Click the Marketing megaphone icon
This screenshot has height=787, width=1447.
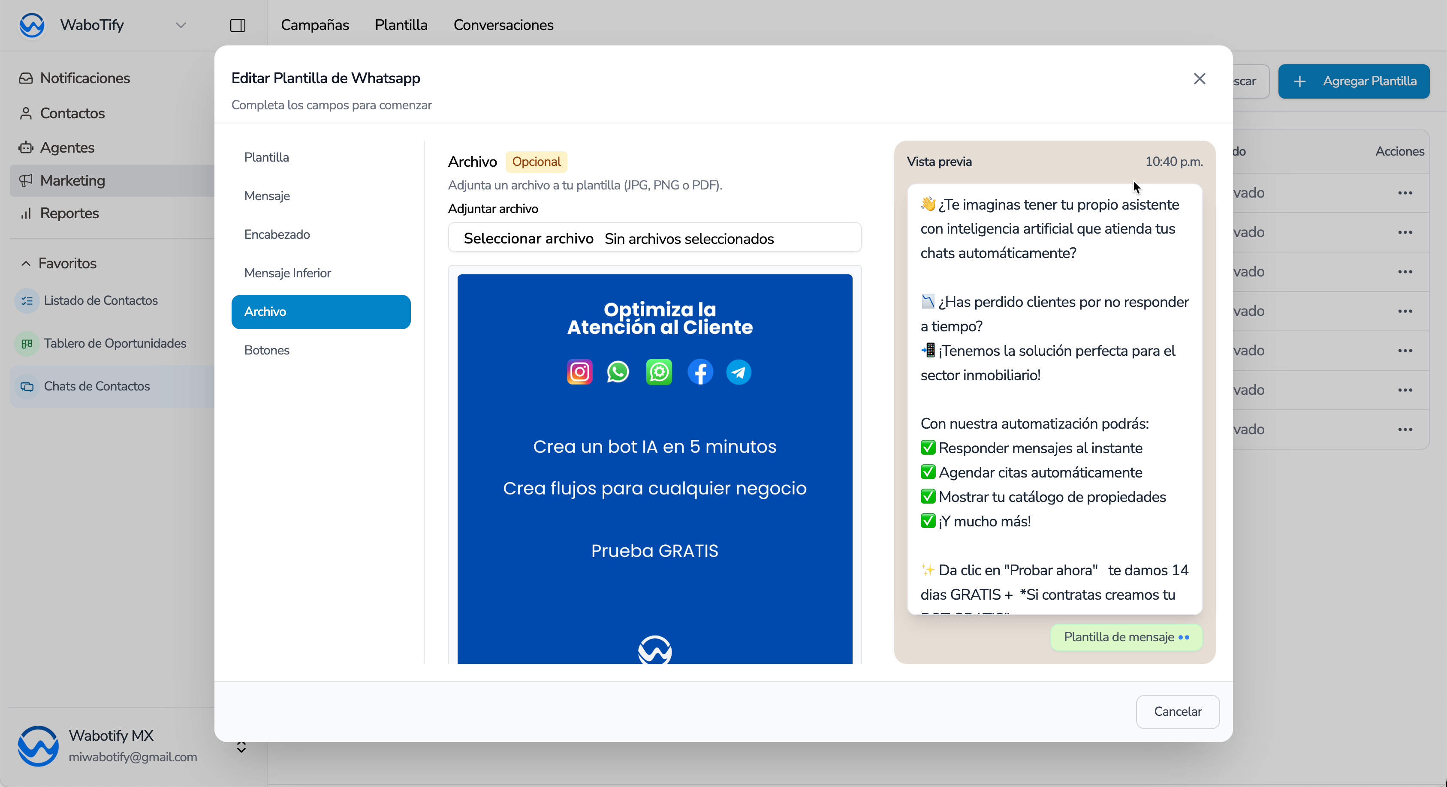[26, 181]
